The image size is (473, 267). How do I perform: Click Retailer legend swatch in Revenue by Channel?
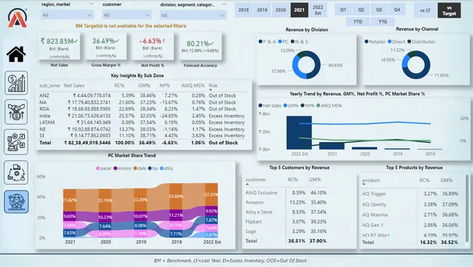click(367, 41)
